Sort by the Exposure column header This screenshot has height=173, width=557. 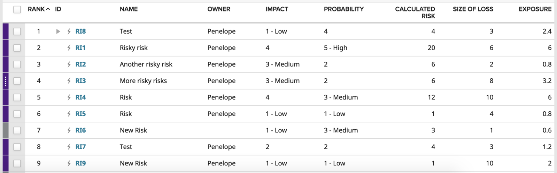tap(535, 9)
